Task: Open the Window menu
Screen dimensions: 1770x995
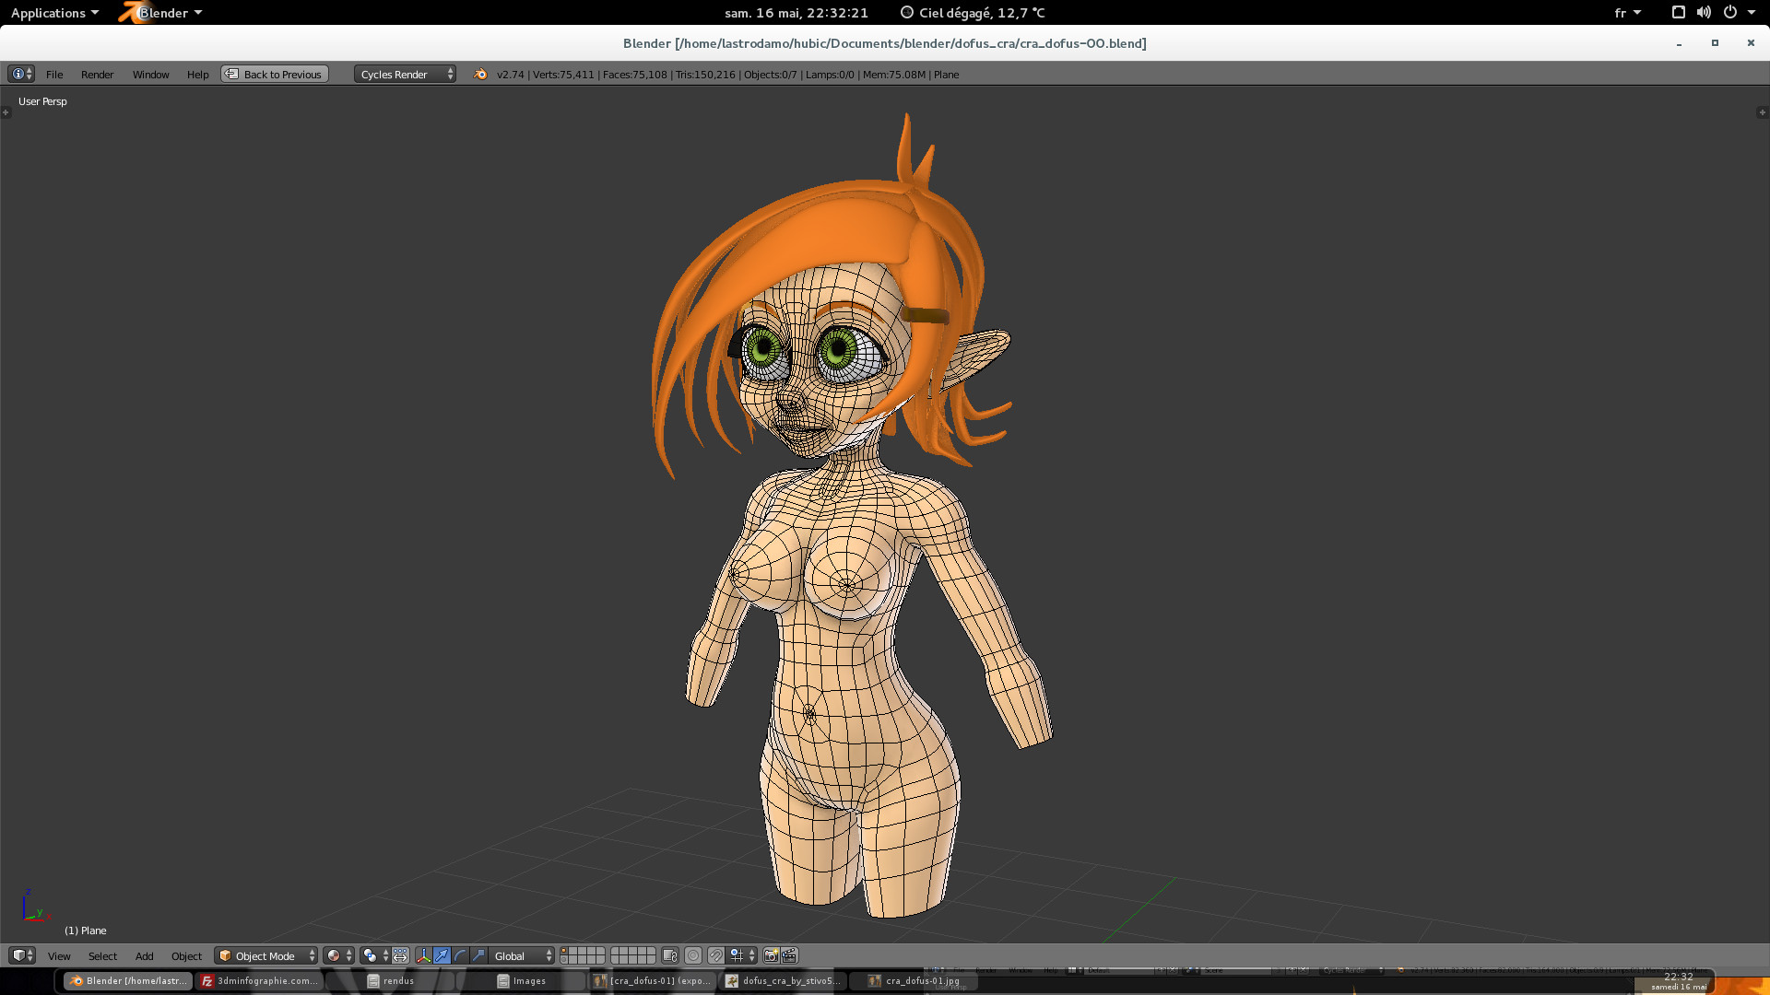Action: (150, 75)
